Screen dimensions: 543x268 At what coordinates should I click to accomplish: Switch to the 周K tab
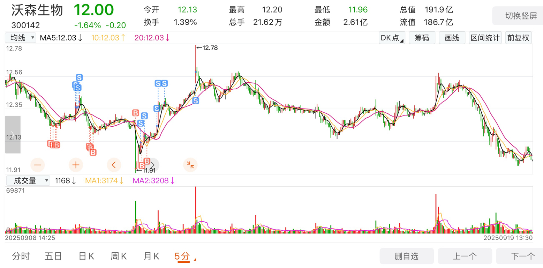coord(119,257)
